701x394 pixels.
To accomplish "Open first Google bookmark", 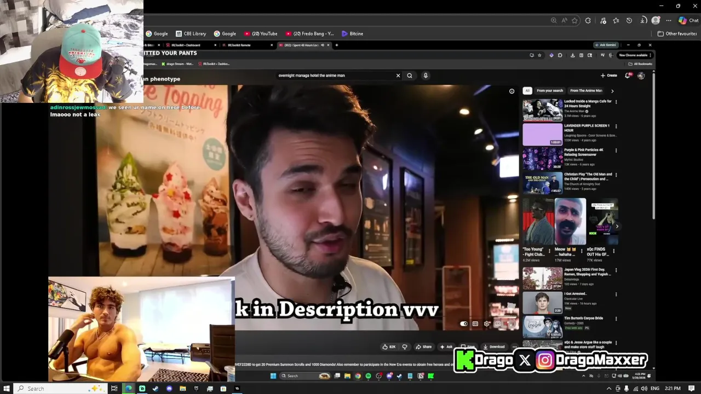I will [x=157, y=33].
